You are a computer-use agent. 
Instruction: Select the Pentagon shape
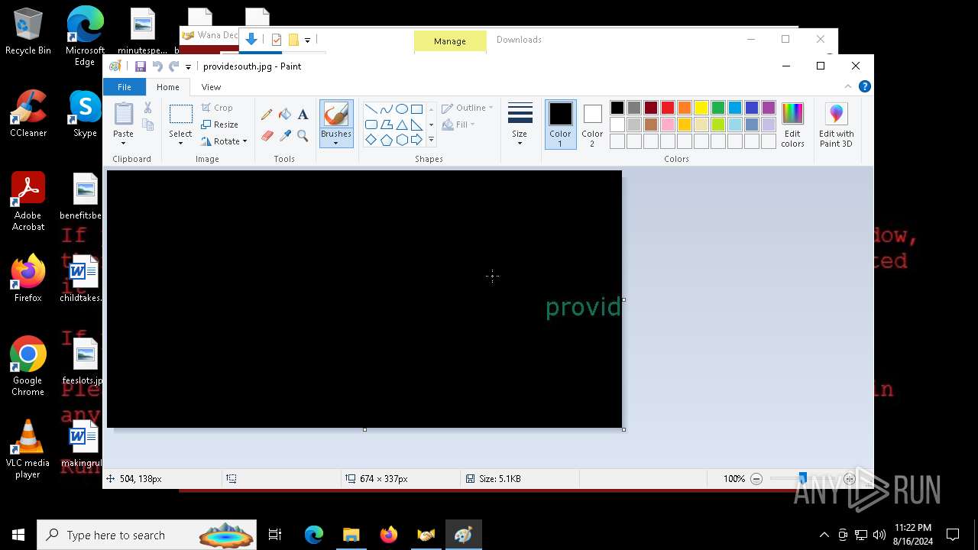386,140
